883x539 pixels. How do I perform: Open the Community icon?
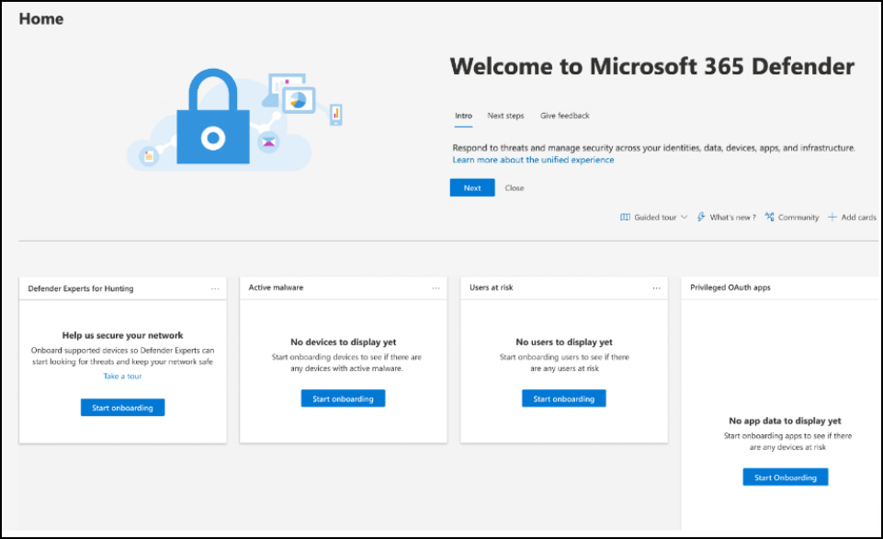coord(770,217)
